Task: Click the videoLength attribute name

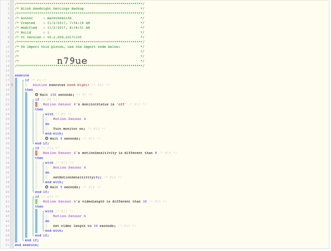Action: click(93, 201)
